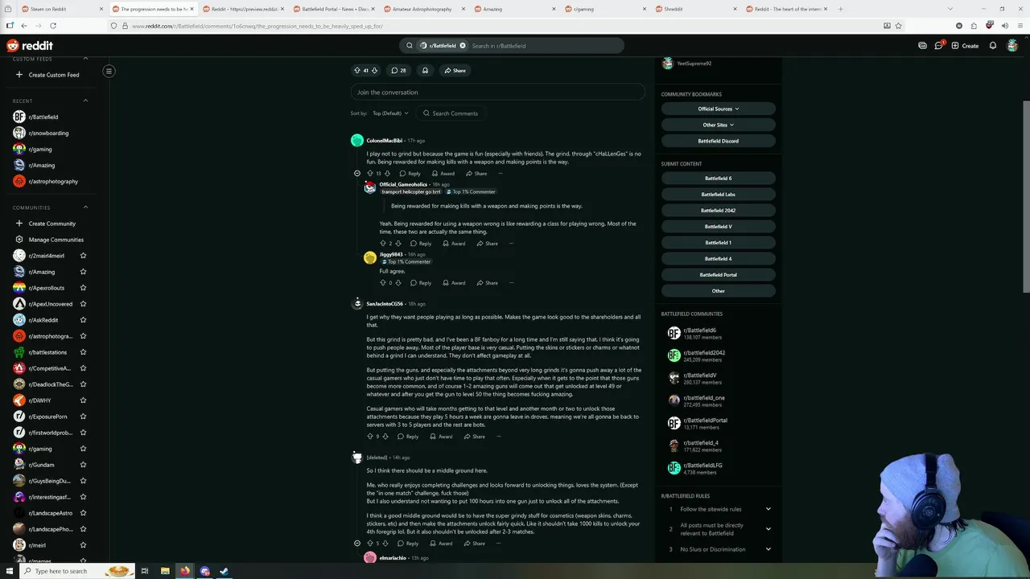This screenshot has width=1030, height=579.
Task: Expand rule No Slurs or Discrimination
Action: click(x=718, y=549)
